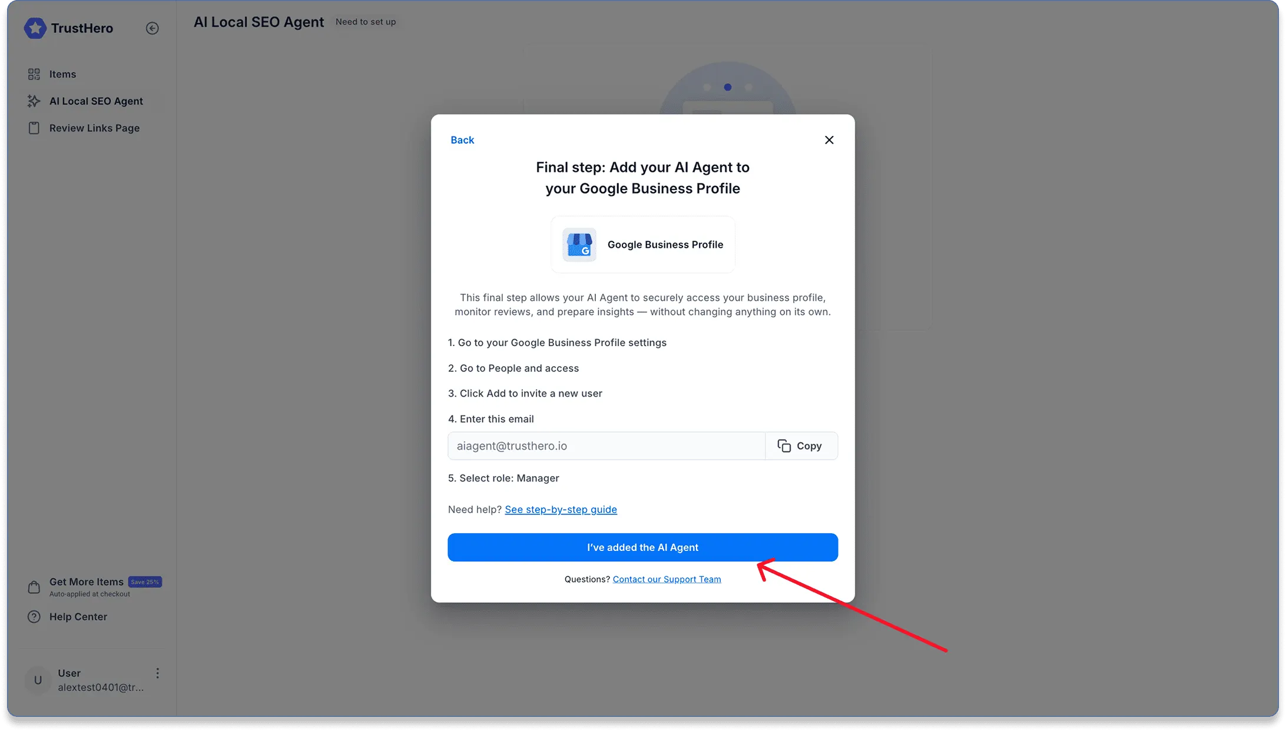The height and width of the screenshot is (731, 1286).
Task: Click the Get More Items bag icon
Action: pos(34,587)
